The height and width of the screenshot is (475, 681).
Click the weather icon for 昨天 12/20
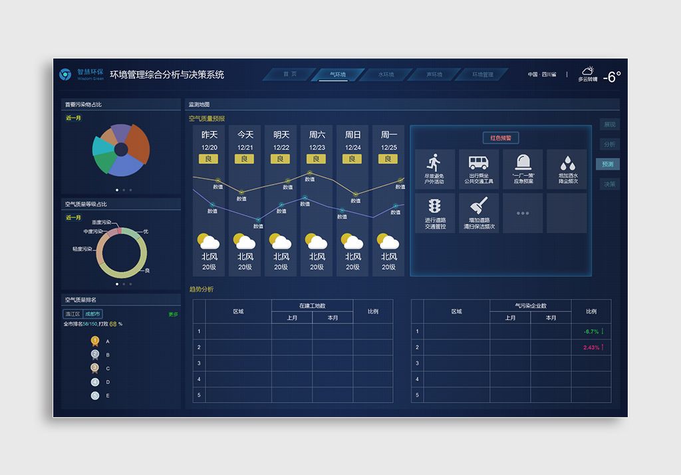click(x=208, y=241)
